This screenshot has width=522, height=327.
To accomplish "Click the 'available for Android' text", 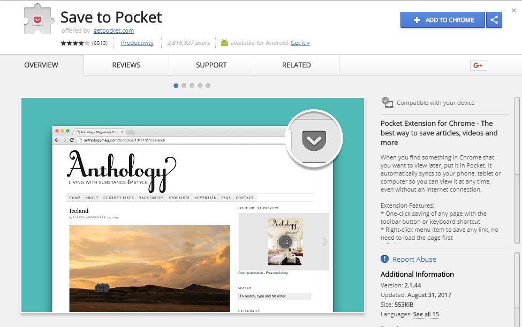I will point(259,43).
